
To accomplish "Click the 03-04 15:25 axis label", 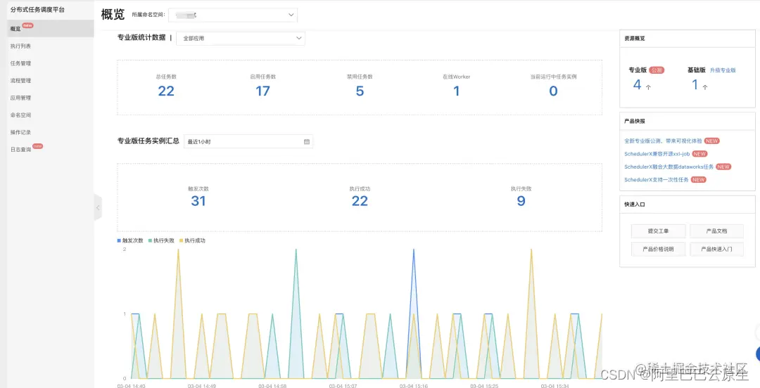I will click(x=484, y=386).
